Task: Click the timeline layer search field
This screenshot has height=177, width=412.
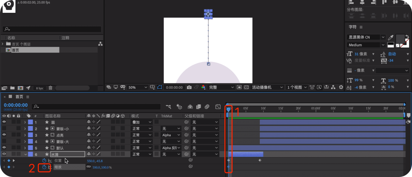Action: pos(96,107)
